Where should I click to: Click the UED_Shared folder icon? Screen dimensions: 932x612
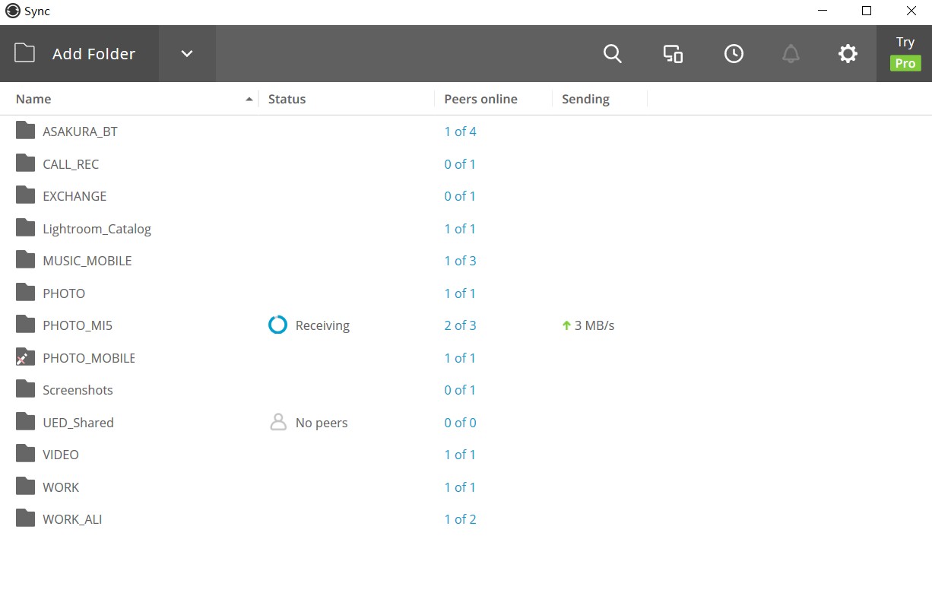[x=26, y=422]
